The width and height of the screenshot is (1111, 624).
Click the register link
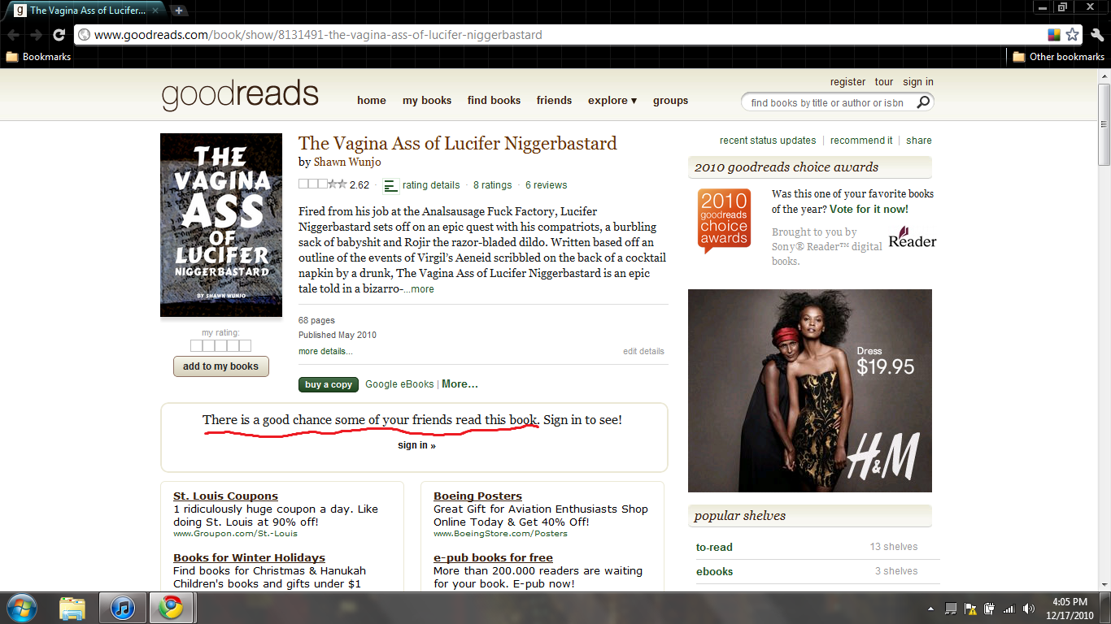tap(847, 82)
